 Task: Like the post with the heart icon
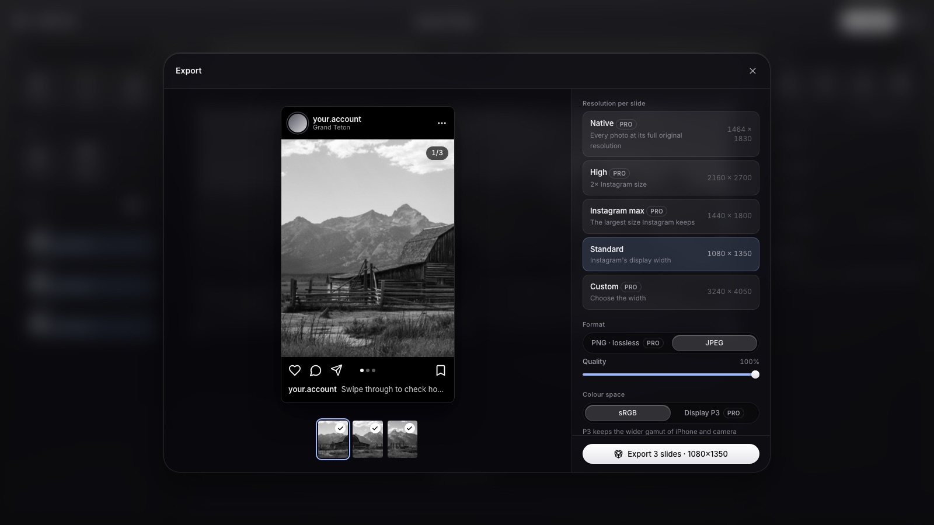click(295, 370)
